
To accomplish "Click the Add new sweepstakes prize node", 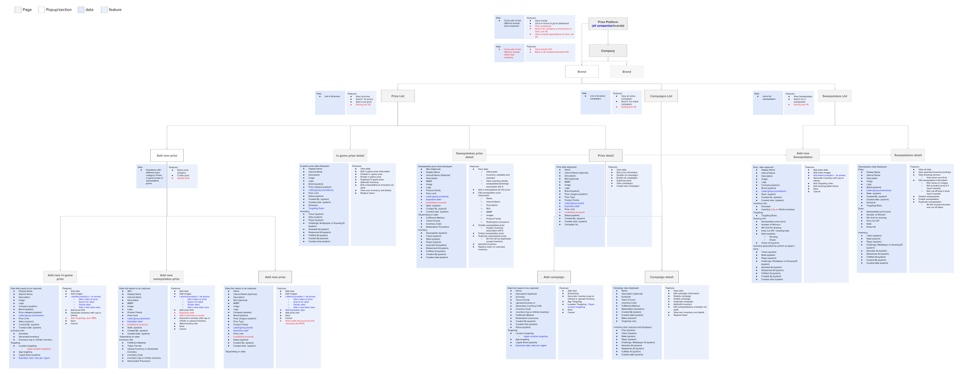I will [166, 277].
